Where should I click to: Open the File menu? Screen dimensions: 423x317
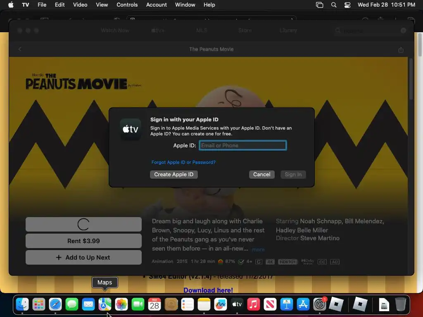(42, 5)
